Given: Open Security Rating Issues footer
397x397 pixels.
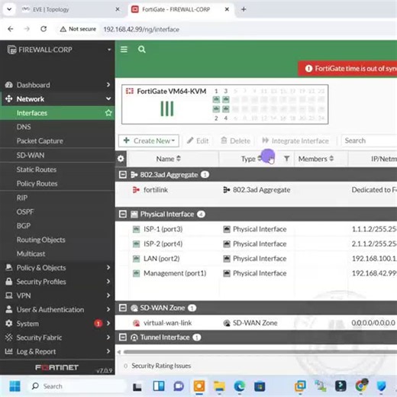Looking at the screenshot, I should coord(161,366).
